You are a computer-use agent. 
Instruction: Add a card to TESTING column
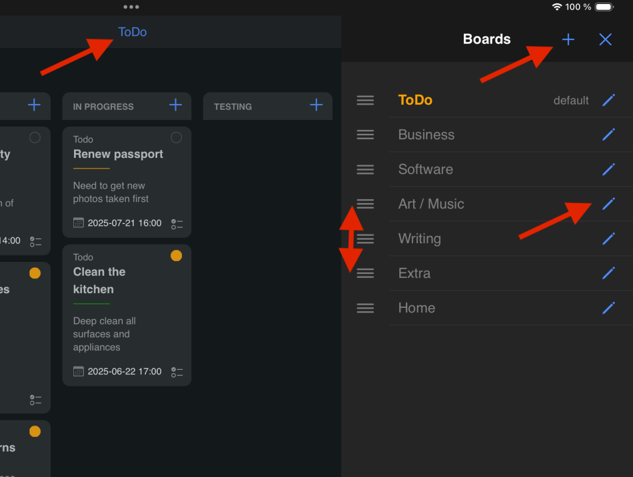316,105
